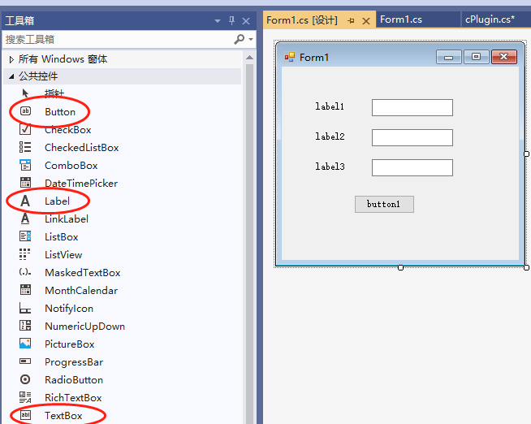Click the toolbox vertical scrollbar thumb
The width and height of the screenshot is (531, 424).
coord(249,244)
